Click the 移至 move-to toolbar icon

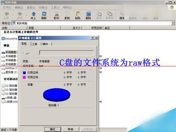pos(99,14)
